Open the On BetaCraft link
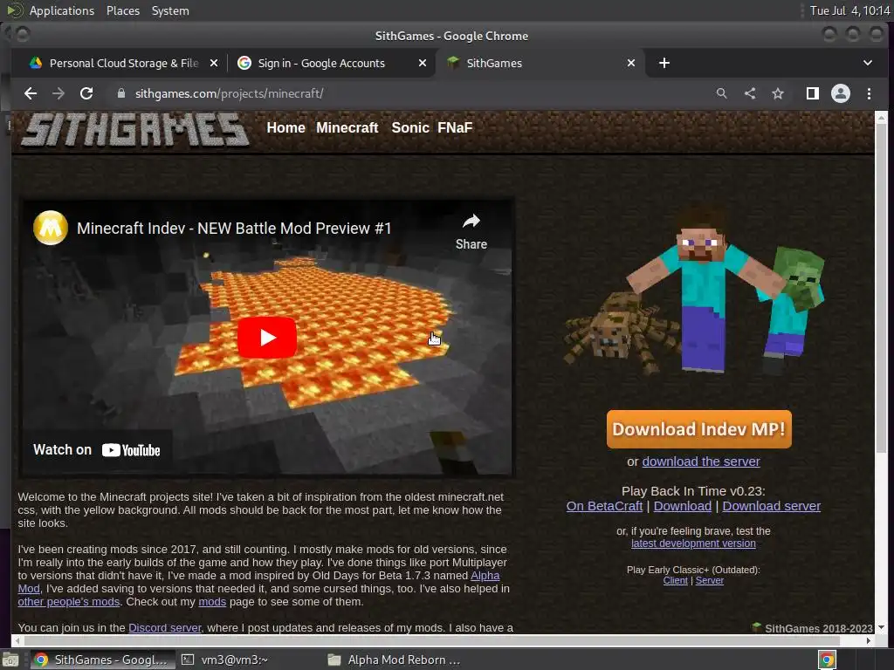 604,506
